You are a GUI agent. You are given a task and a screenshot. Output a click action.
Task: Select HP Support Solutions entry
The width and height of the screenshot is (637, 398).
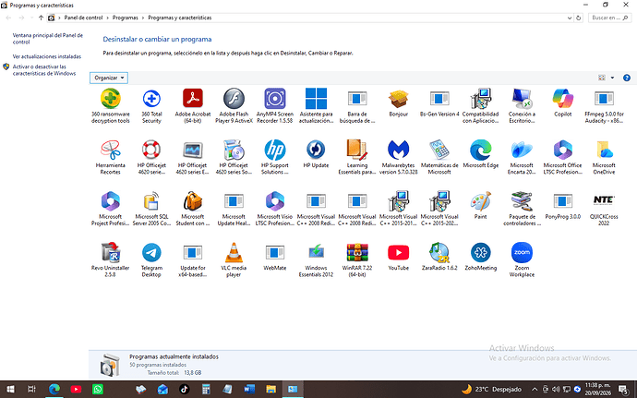[275, 157]
